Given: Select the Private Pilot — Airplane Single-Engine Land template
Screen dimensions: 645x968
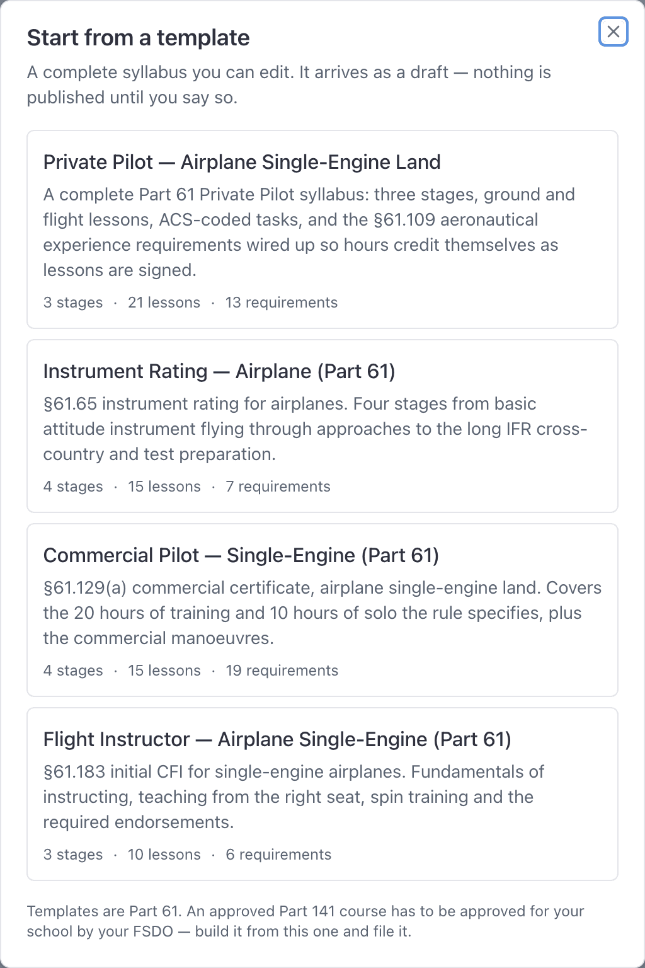Looking at the screenshot, I should 322,229.
